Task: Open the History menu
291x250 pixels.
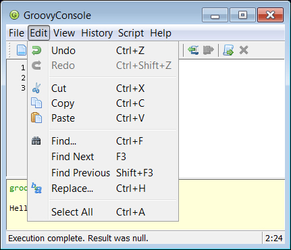Action: pos(97,33)
